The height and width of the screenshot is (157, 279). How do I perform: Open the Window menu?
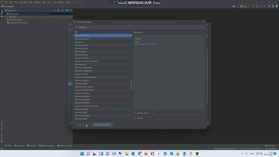pyautogui.click(x=61, y=2)
